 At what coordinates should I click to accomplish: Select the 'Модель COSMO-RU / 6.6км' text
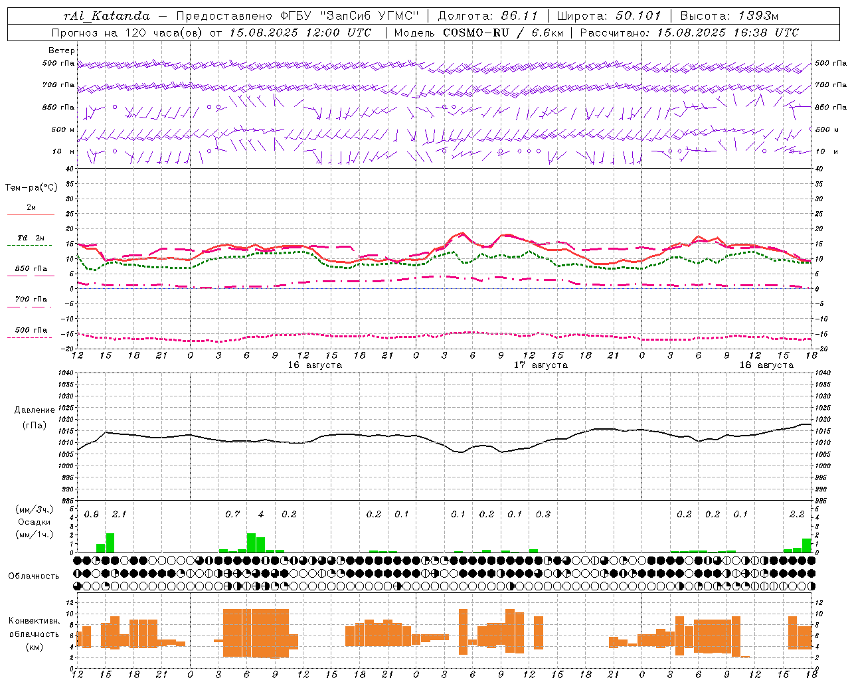[x=479, y=33]
